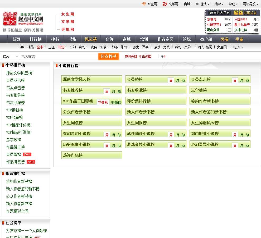Open sidebar link VIP精品打赏榜
Screen dimensions: 261x238
point(18,132)
